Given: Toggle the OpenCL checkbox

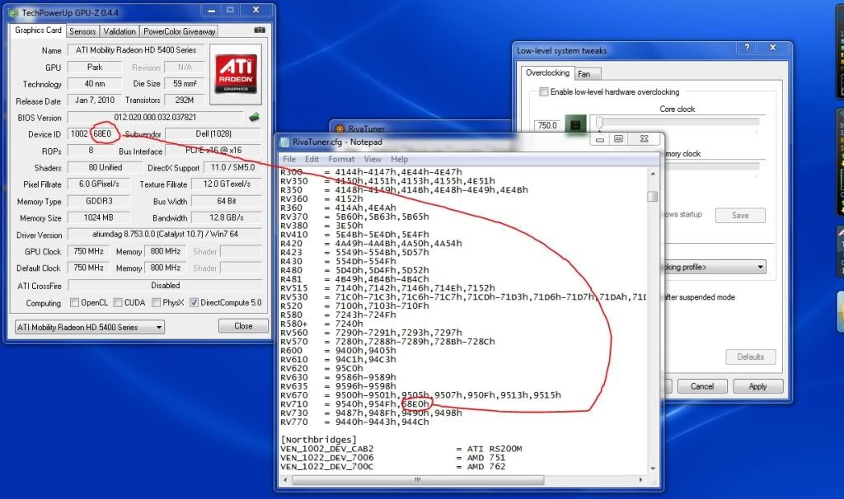Looking at the screenshot, I should pyautogui.click(x=75, y=303).
